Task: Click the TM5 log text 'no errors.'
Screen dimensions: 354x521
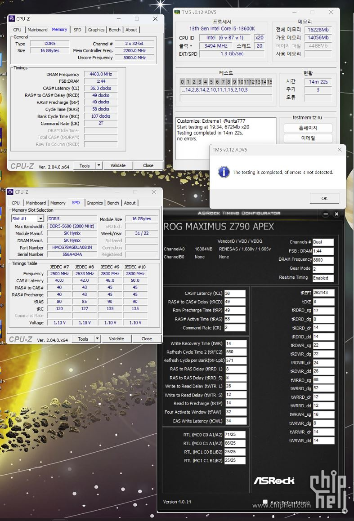Action: (187, 139)
